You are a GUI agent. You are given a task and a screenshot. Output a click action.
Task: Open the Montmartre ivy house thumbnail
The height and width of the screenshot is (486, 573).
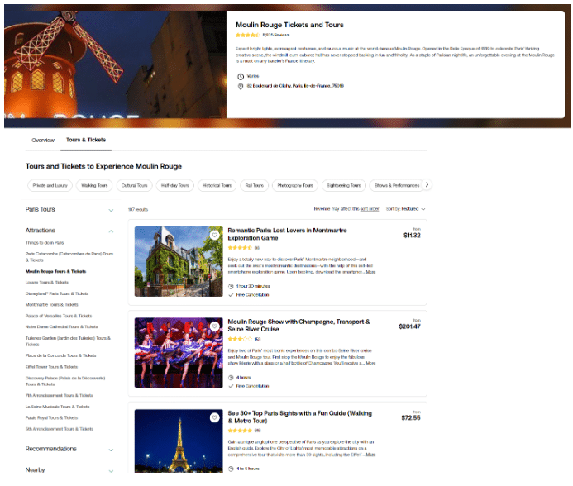pos(179,262)
